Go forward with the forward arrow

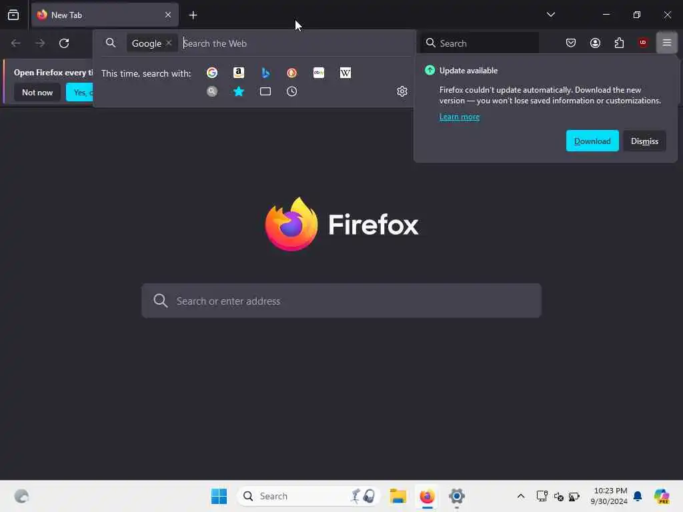(x=40, y=43)
